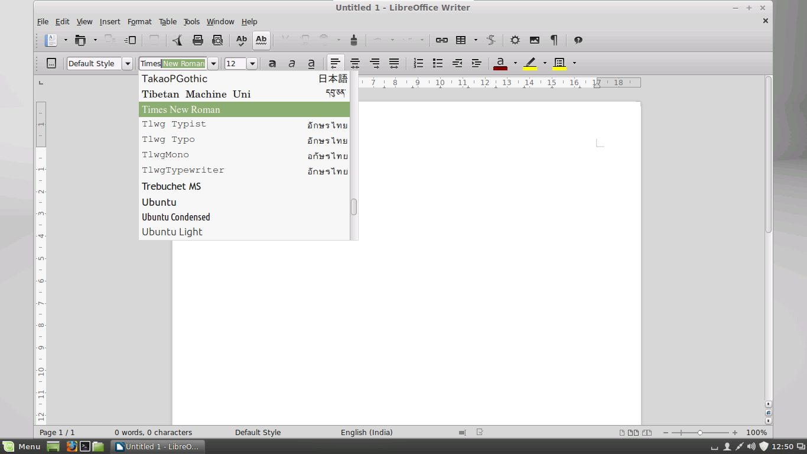Open the Mint Menu button on taskbar

[x=22, y=446]
